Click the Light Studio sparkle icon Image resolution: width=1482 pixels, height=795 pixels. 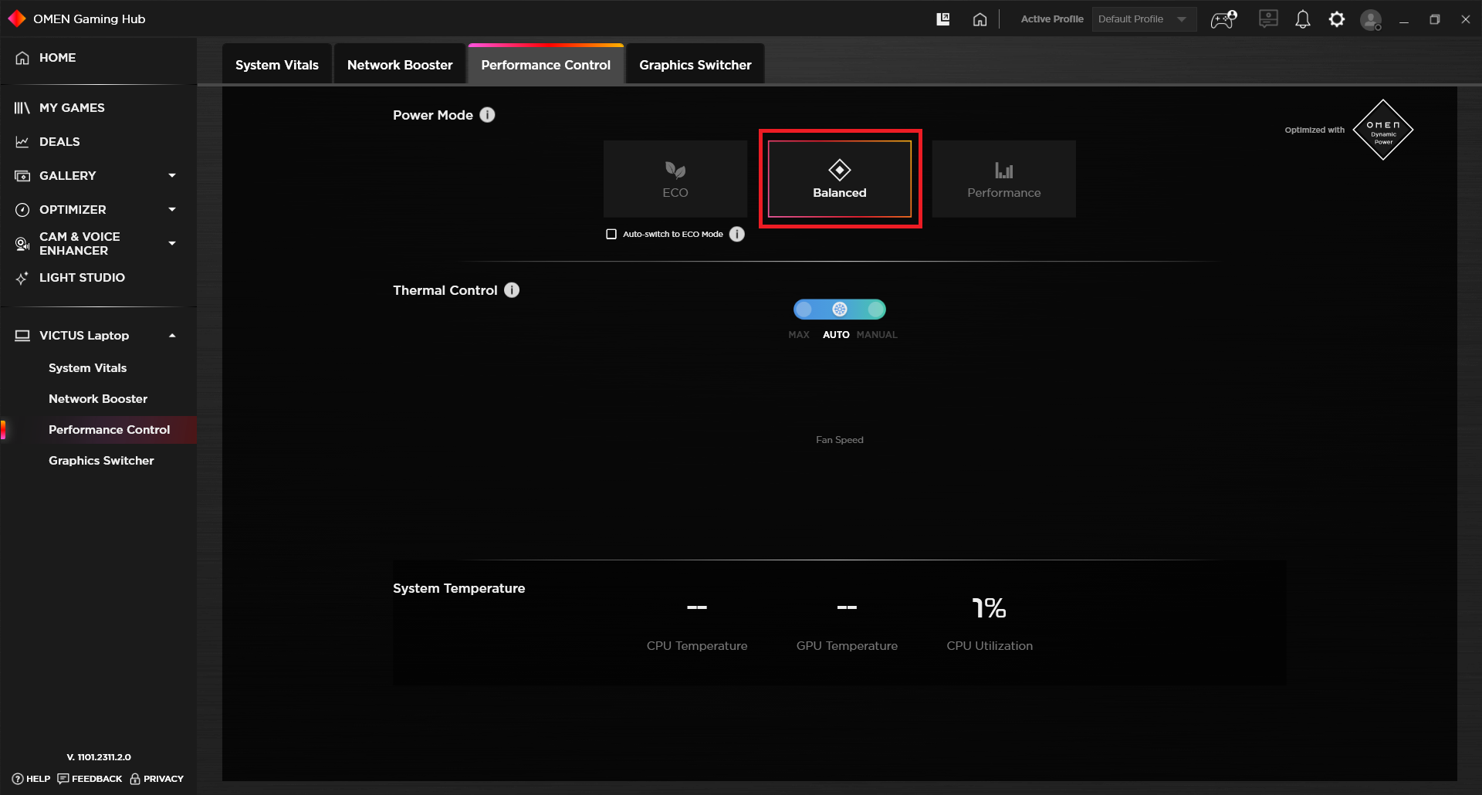point(22,278)
